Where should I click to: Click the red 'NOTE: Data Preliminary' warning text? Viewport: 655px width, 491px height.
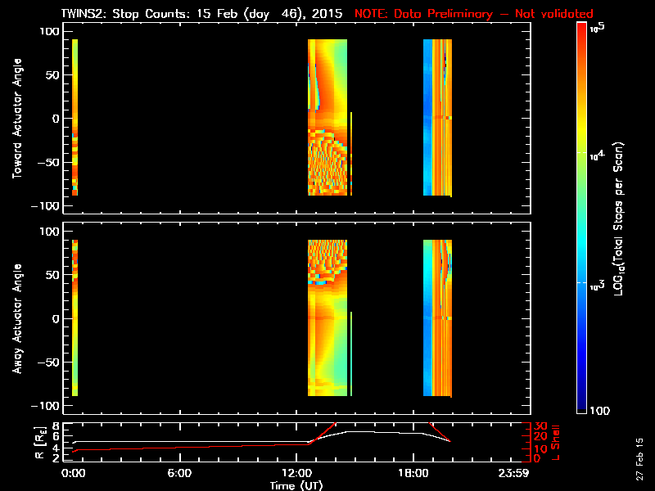click(x=473, y=14)
